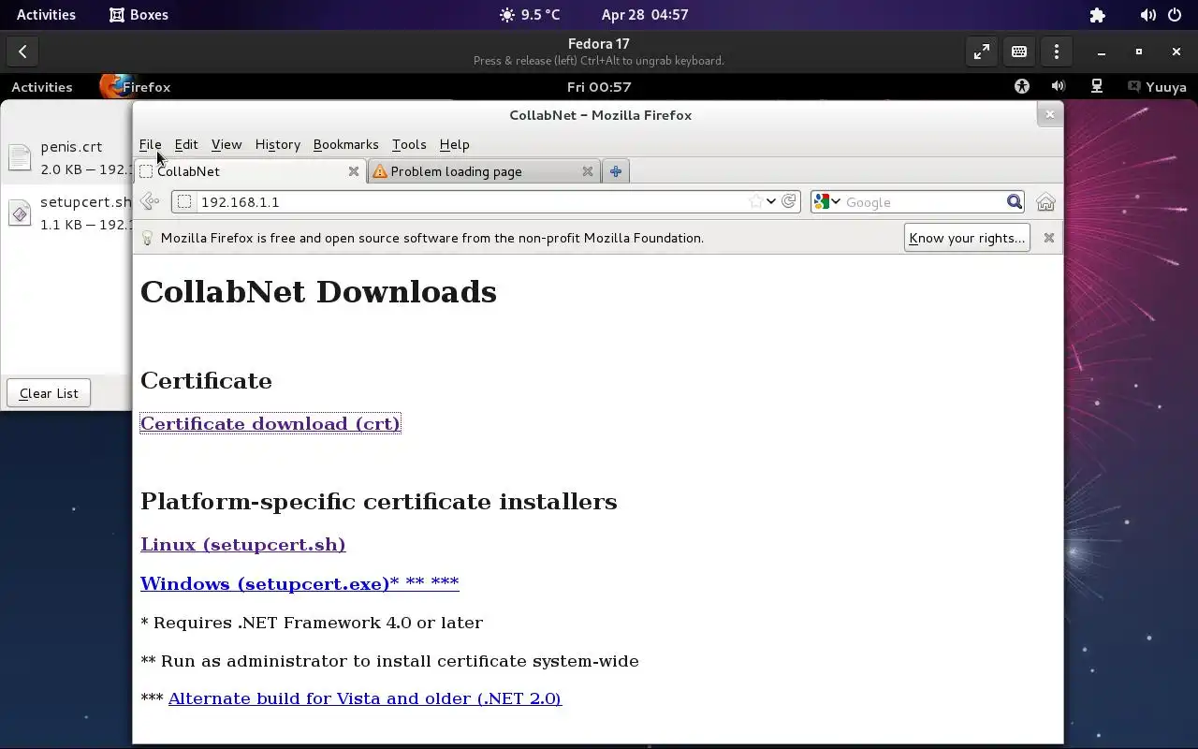Open the Boxes three-dot menu
1198x749 pixels.
coord(1057,52)
